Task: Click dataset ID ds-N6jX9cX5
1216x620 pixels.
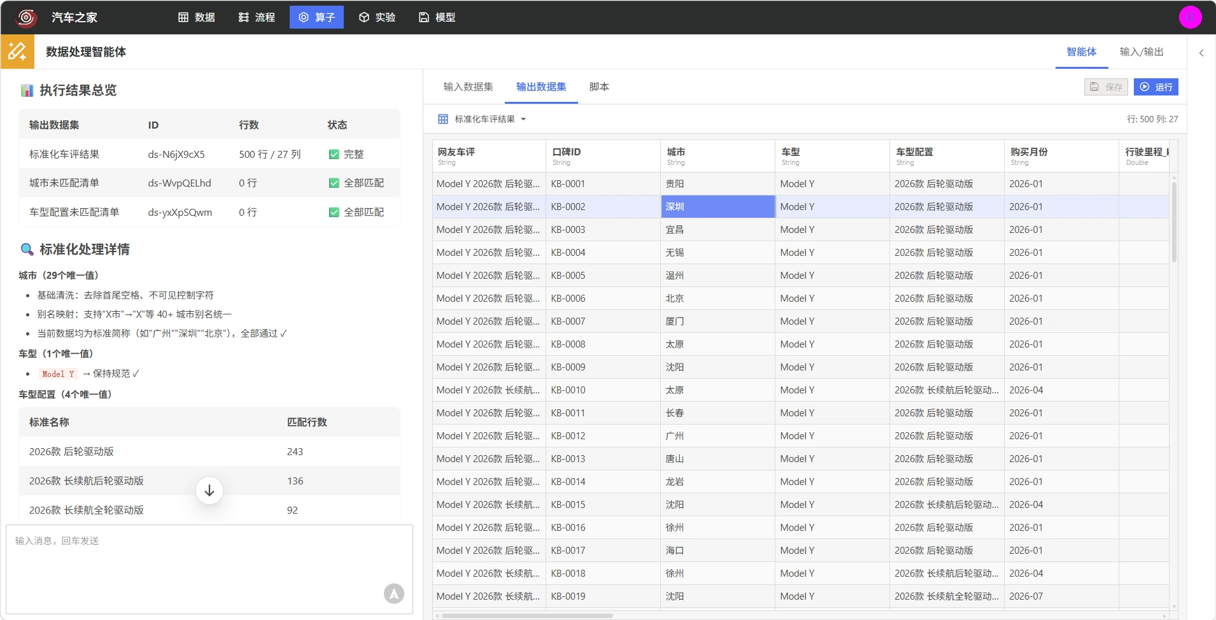Action: [176, 155]
